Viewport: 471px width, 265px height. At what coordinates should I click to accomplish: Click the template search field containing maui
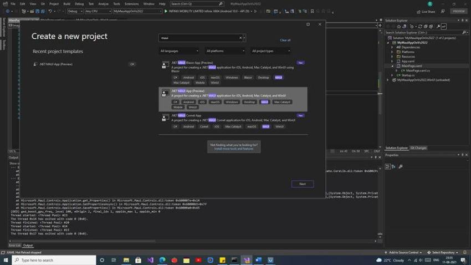tap(199, 38)
